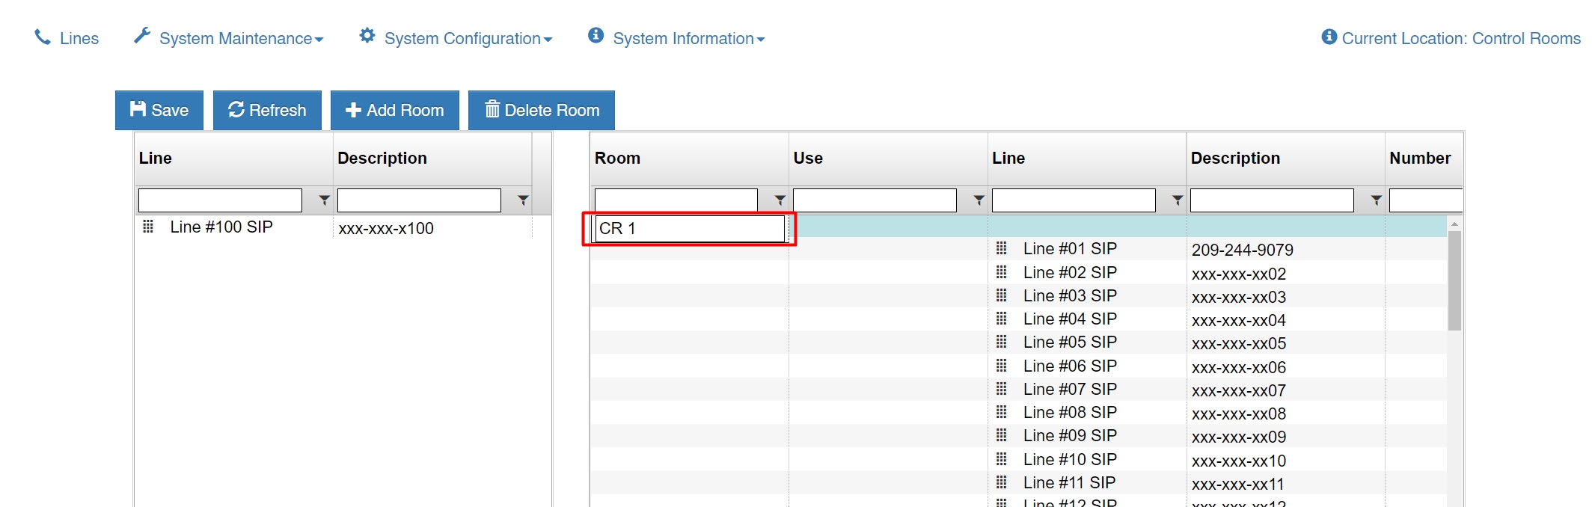The width and height of the screenshot is (1595, 507).
Task: Click drag handle icon of Line #100 SIP
Action: point(148,227)
